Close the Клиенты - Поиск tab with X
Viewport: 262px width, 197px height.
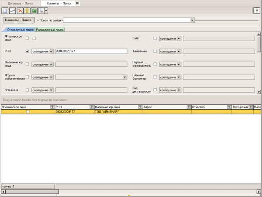pyautogui.click(x=77, y=3)
